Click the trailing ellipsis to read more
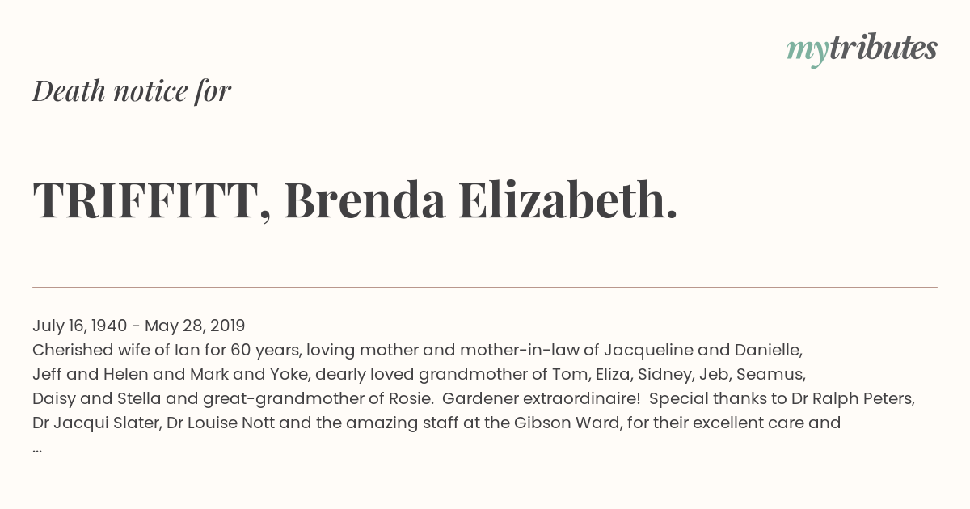This screenshot has width=970, height=509. tap(37, 449)
